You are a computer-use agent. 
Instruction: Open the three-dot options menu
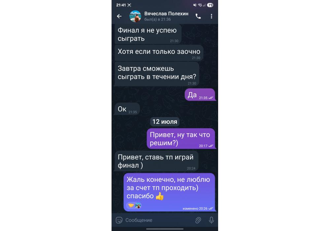point(212,16)
